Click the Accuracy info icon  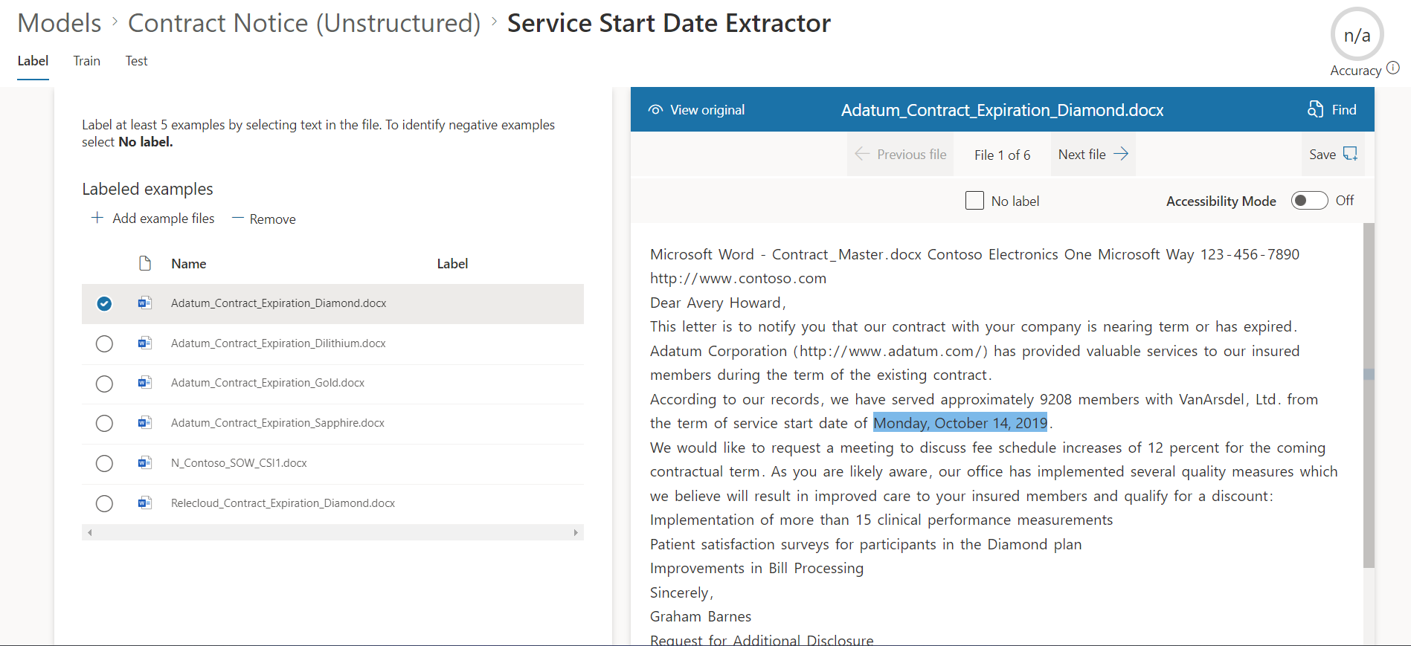[x=1393, y=68]
